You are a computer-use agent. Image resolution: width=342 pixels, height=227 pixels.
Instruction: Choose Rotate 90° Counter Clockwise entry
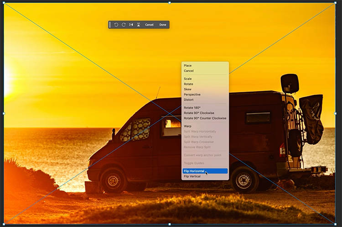[205, 118]
